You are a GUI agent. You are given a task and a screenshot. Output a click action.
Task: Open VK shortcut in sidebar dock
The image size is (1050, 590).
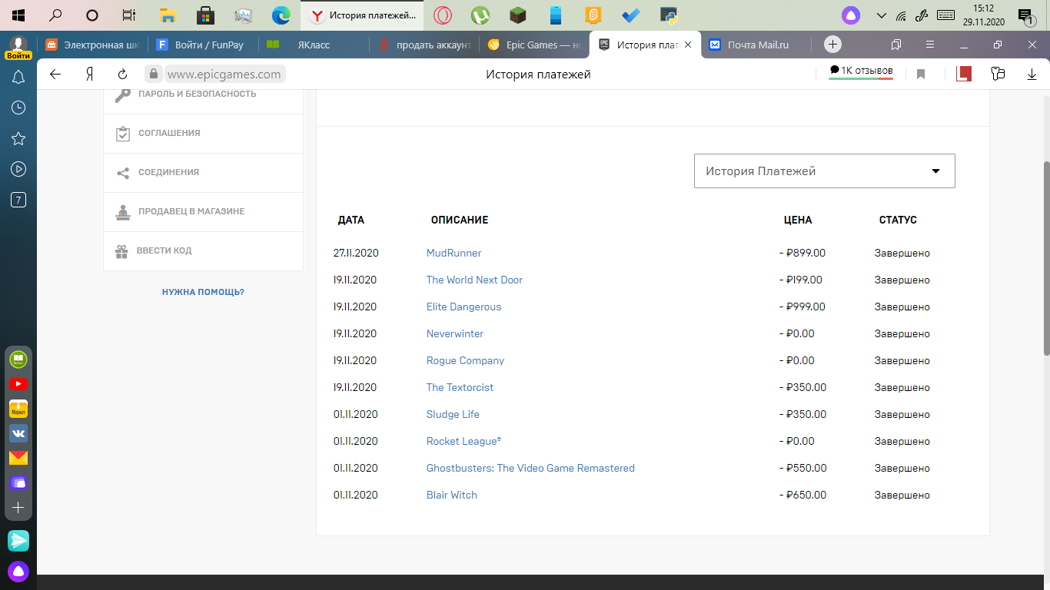[x=18, y=433]
